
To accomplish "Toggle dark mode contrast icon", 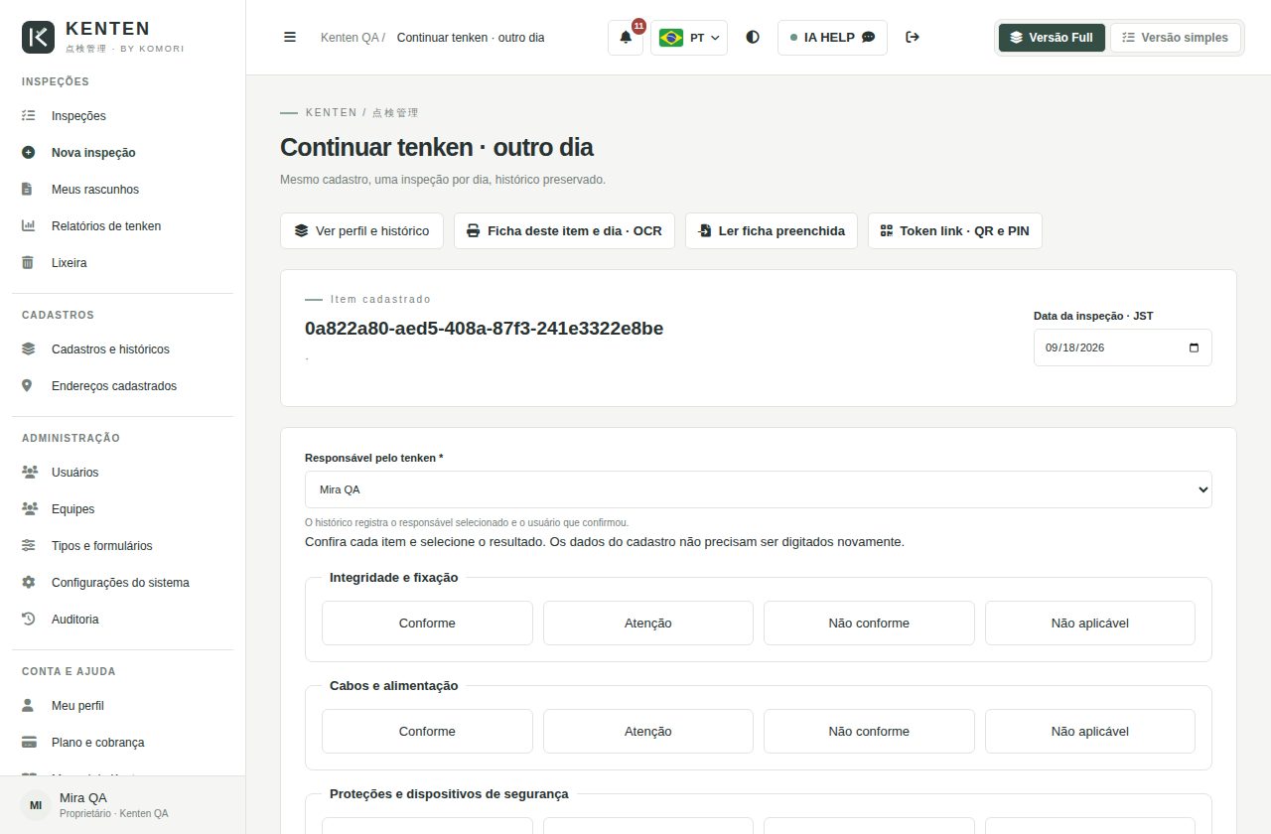I will pos(753,37).
